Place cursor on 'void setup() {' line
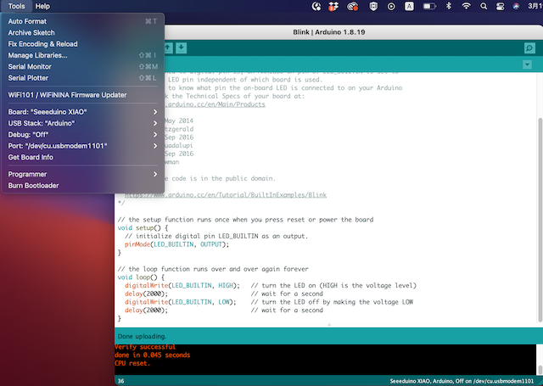Viewport: 543px width, 386px height. point(143,228)
